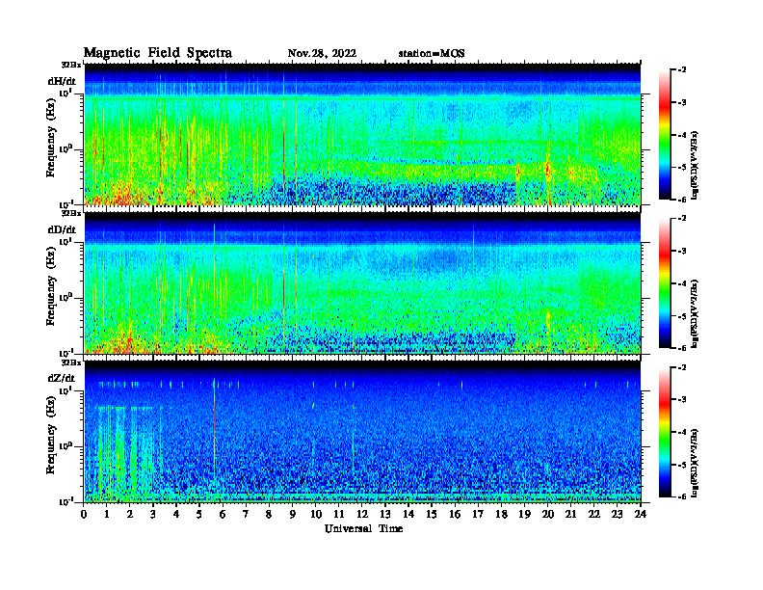Click the hour 1 tick label on time axis
This screenshot has width=763, height=590.
107,515
